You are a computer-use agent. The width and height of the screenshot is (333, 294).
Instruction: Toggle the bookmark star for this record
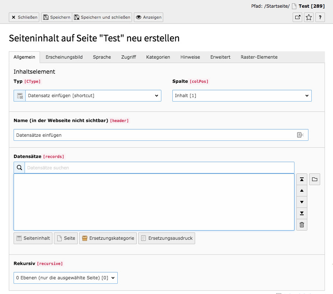pos(308,17)
